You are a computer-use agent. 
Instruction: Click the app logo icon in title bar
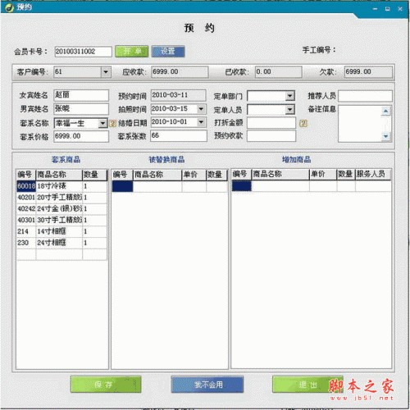tap(10, 7)
